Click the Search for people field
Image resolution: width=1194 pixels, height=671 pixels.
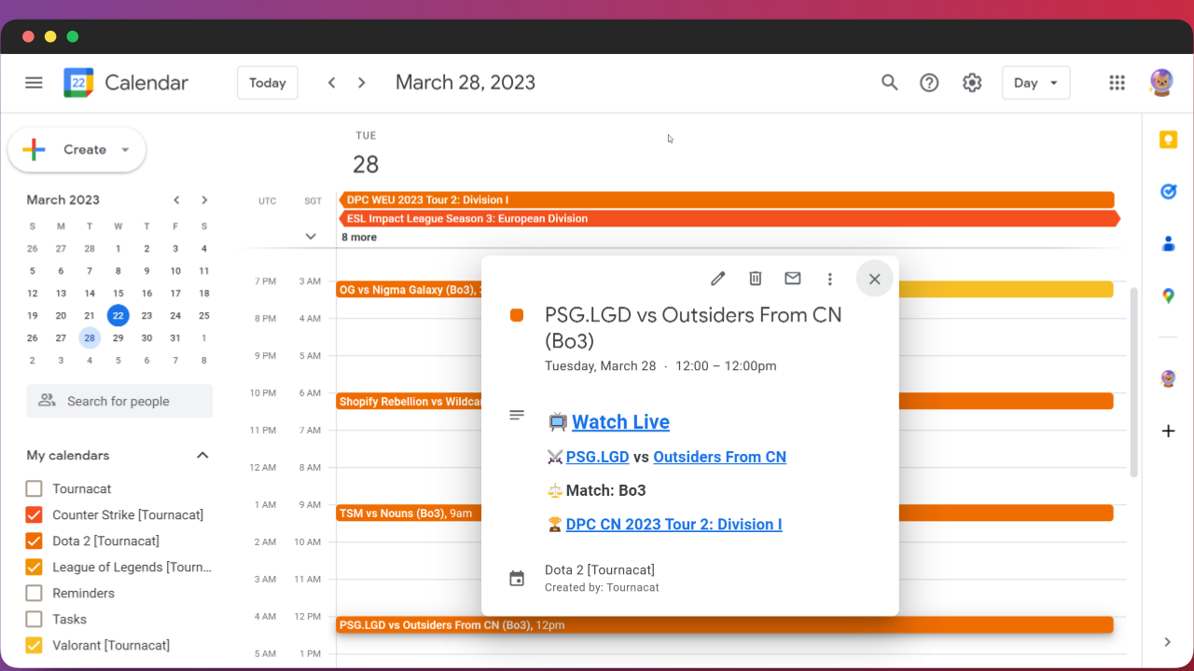119,401
